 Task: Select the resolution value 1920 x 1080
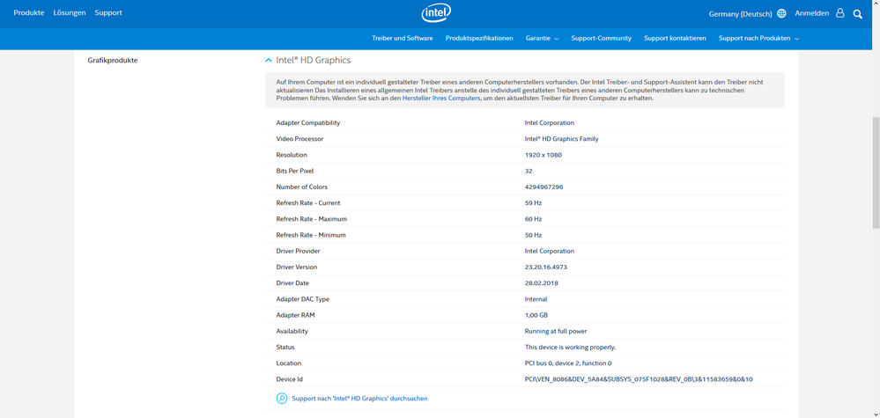pos(543,155)
